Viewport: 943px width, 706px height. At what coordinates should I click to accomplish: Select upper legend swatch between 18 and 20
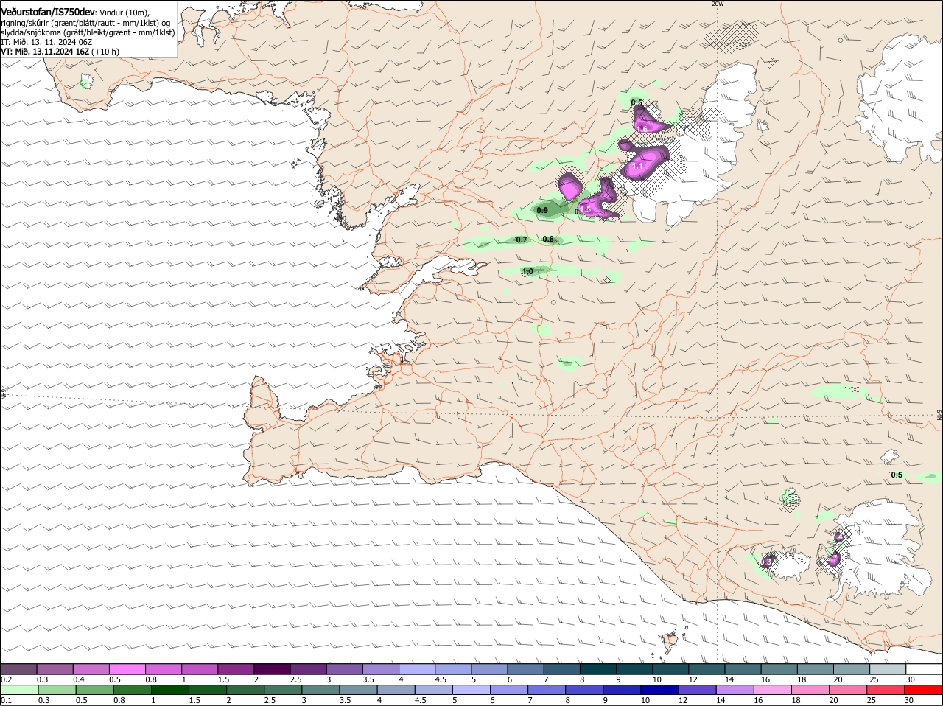816,668
